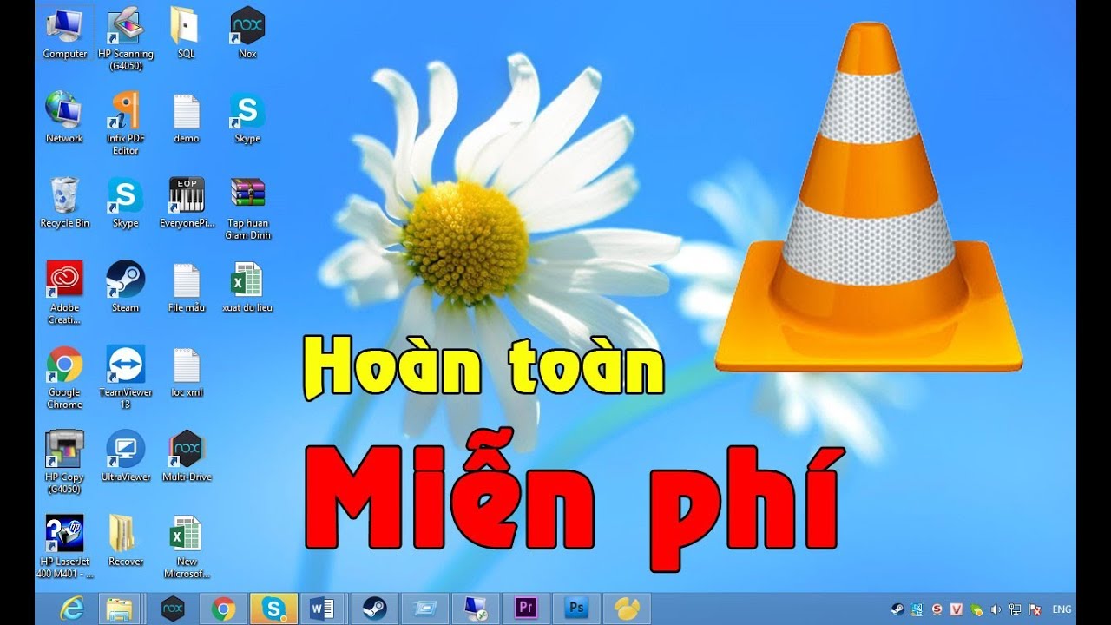Select the Steam desktop shortcut
Image resolution: width=1111 pixels, height=625 pixels.
(x=126, y=287)
